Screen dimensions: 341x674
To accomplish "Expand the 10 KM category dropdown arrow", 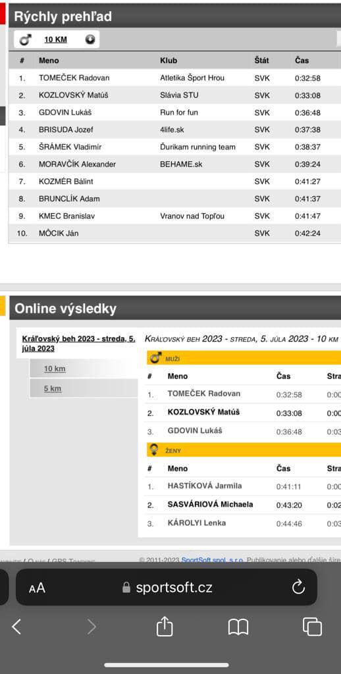I will [x=90, y=39].
